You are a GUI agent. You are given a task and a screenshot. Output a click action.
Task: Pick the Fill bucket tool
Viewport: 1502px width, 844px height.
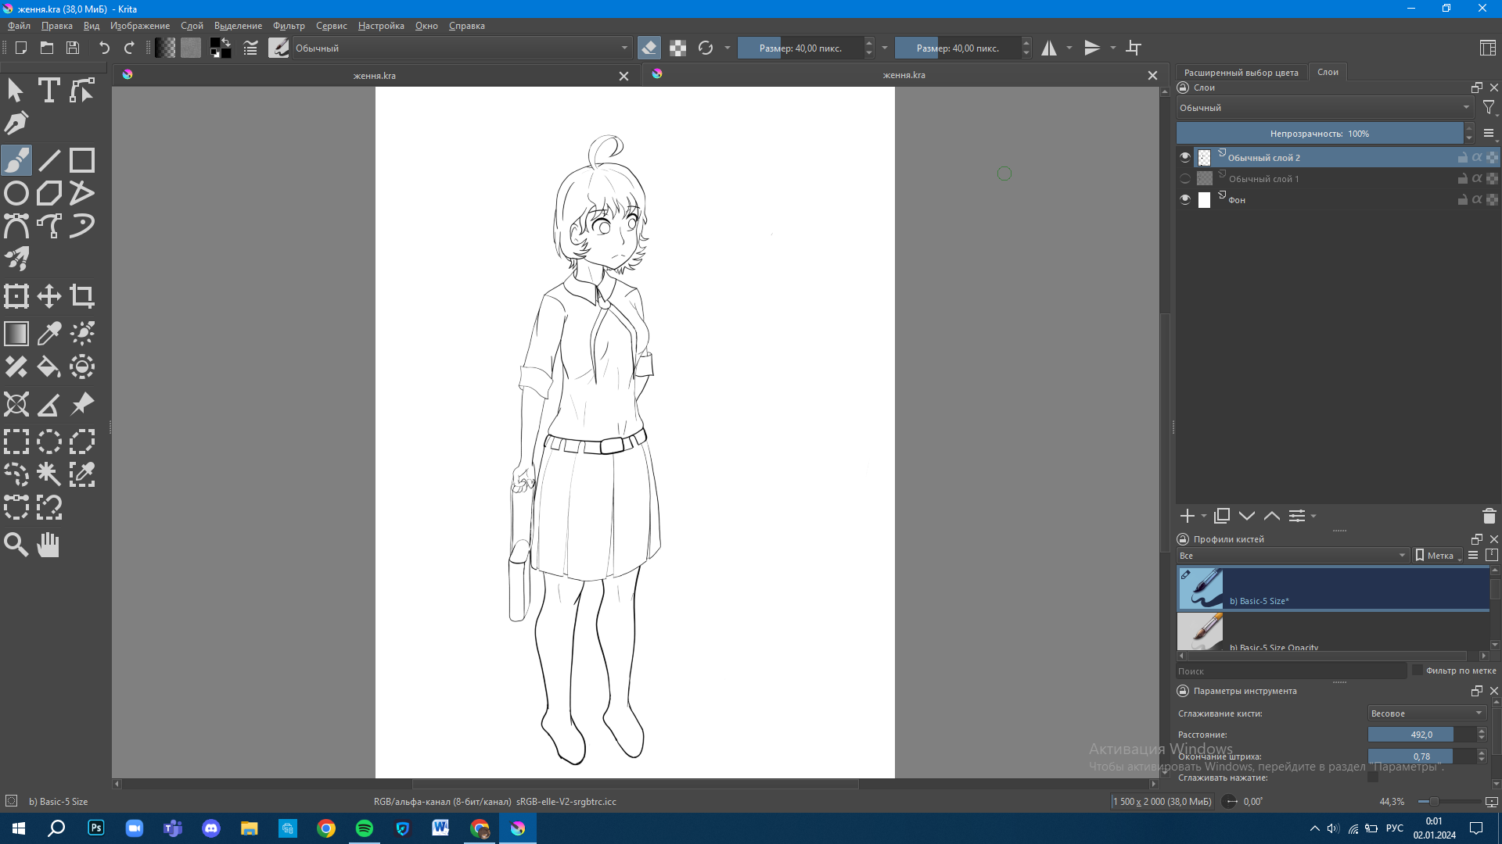49,367
